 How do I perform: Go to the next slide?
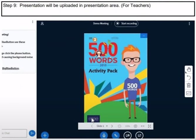(112, 126)
